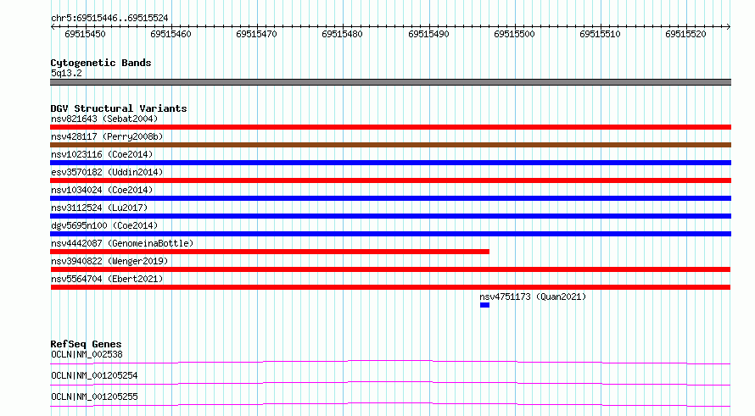Click the nsv428117 (Perry2008b) label
Image resolution: width=755 pixels, height=416 pixels.
pos(107,136)
